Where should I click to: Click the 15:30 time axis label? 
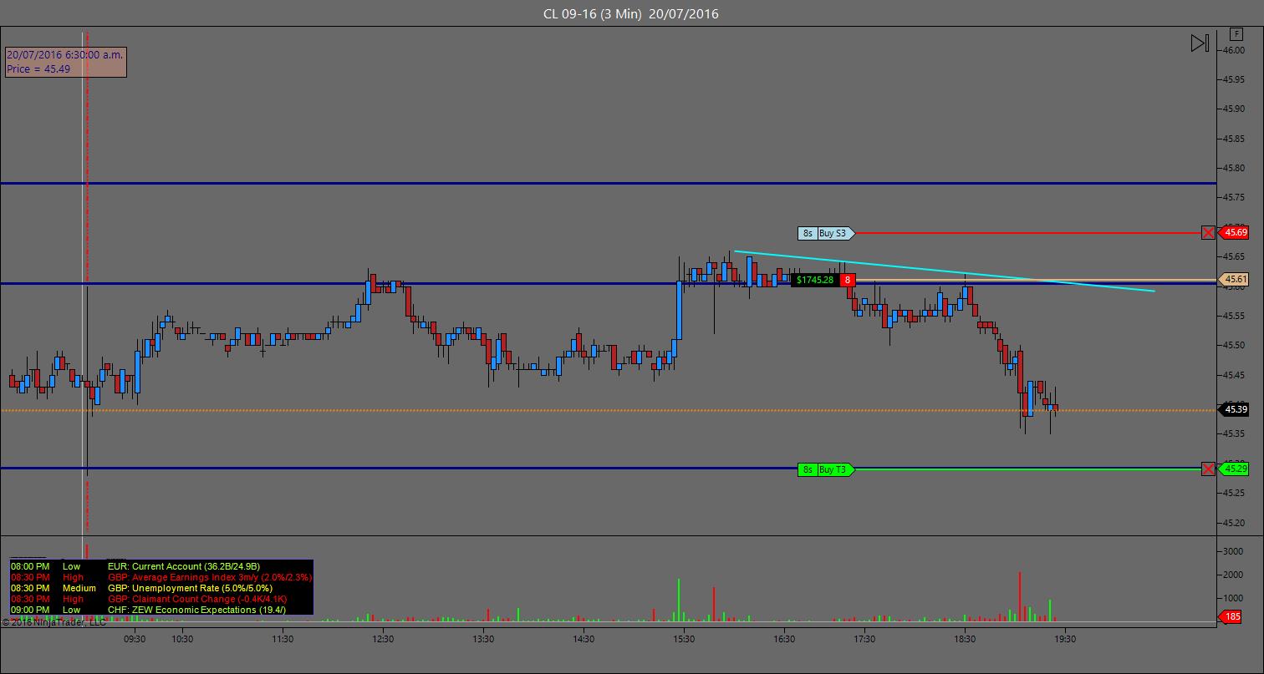tap(684, 639)
